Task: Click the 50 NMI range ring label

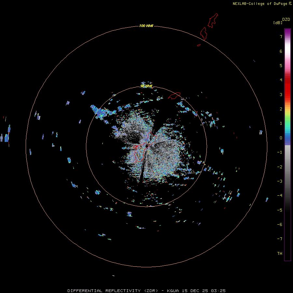Action: [x=146, y=86]
